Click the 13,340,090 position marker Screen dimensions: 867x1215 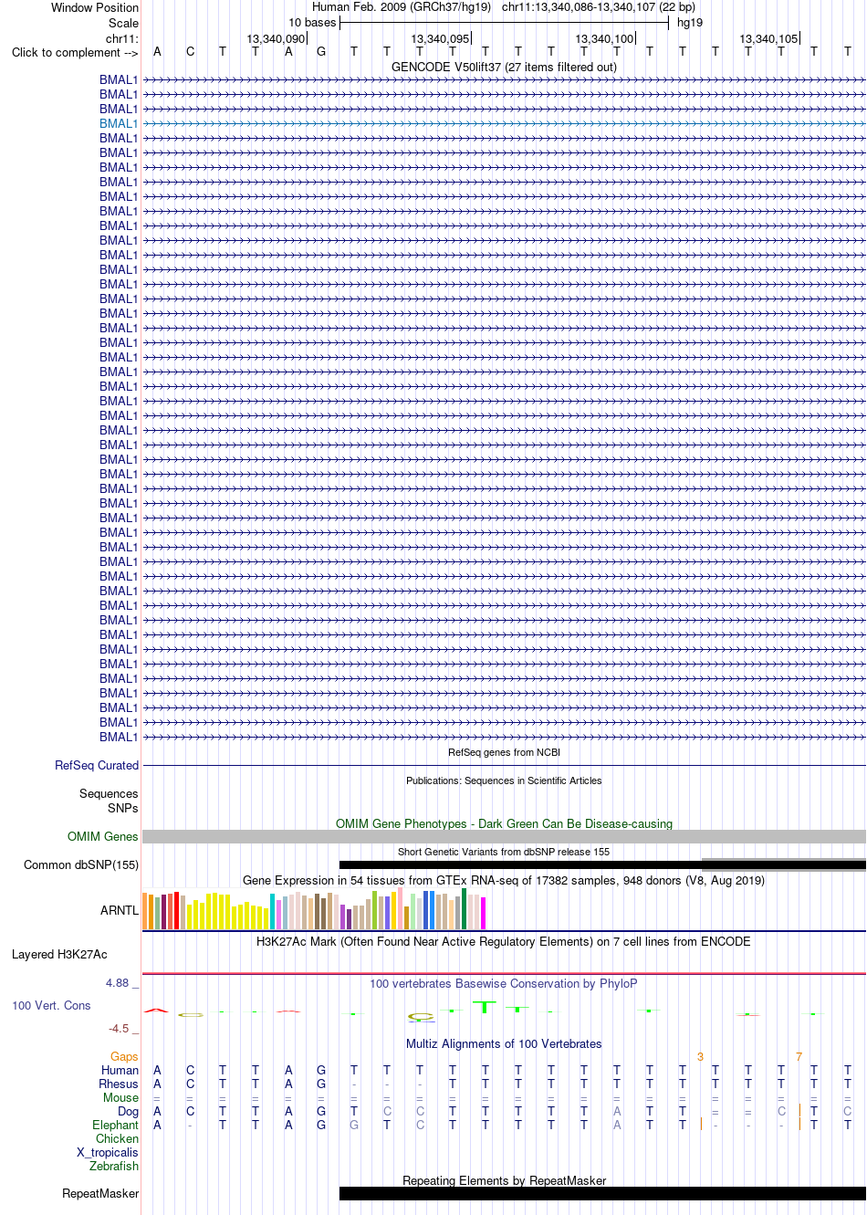coord(276,38)
